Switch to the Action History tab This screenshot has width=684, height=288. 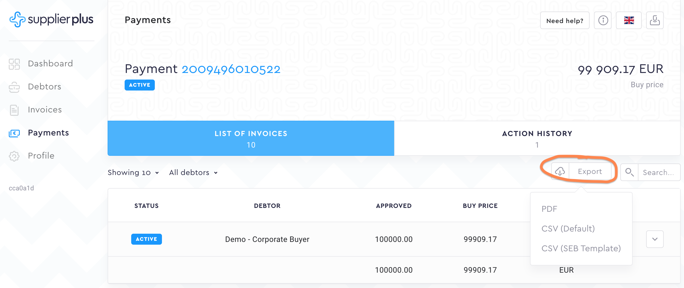point(537,139)
